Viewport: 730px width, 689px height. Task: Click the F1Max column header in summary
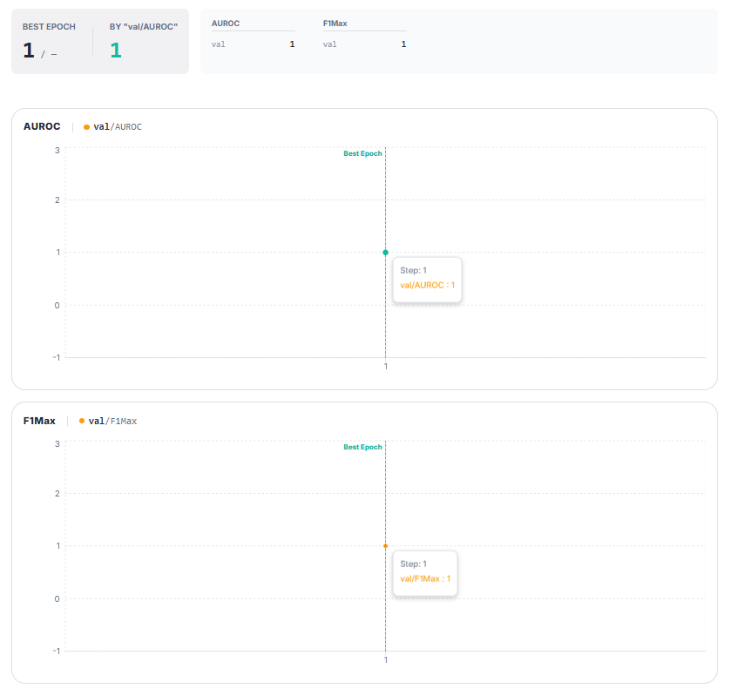(335, 24)
